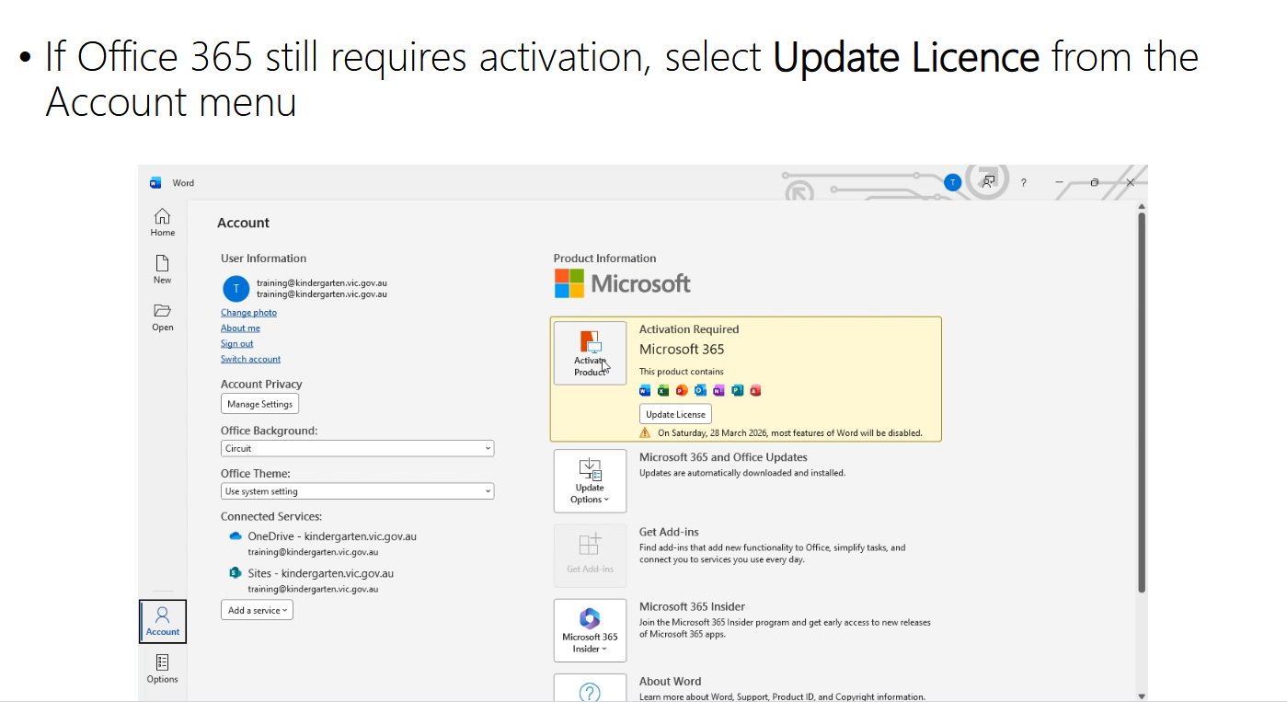This screenshot has height=702, width=1287.
Task: Click the 'Activation Required' heading
Action: coord(689,329)
